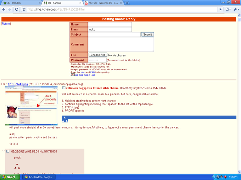Image resolution: width=241 pixels, height=180 pixels.
Task: Click the red shield security tray icon
Action: (x=225, y=177)
